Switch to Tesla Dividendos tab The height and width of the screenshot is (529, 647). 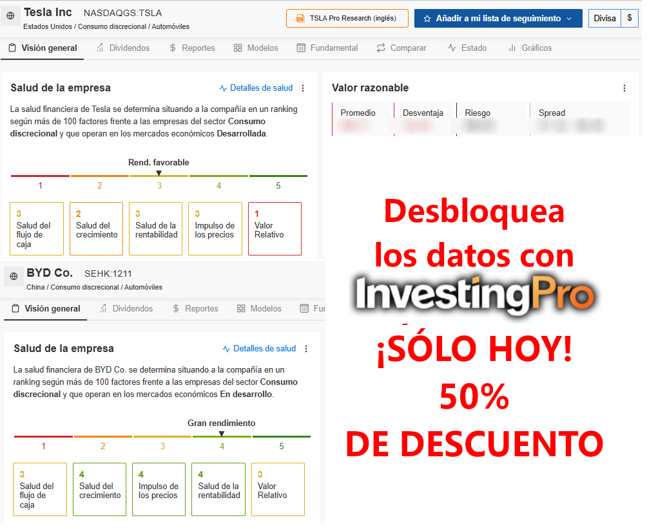point(124,48)
